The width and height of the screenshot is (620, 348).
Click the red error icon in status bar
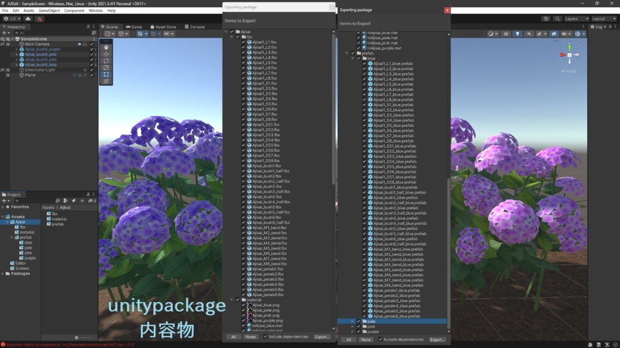coord(3,345)
